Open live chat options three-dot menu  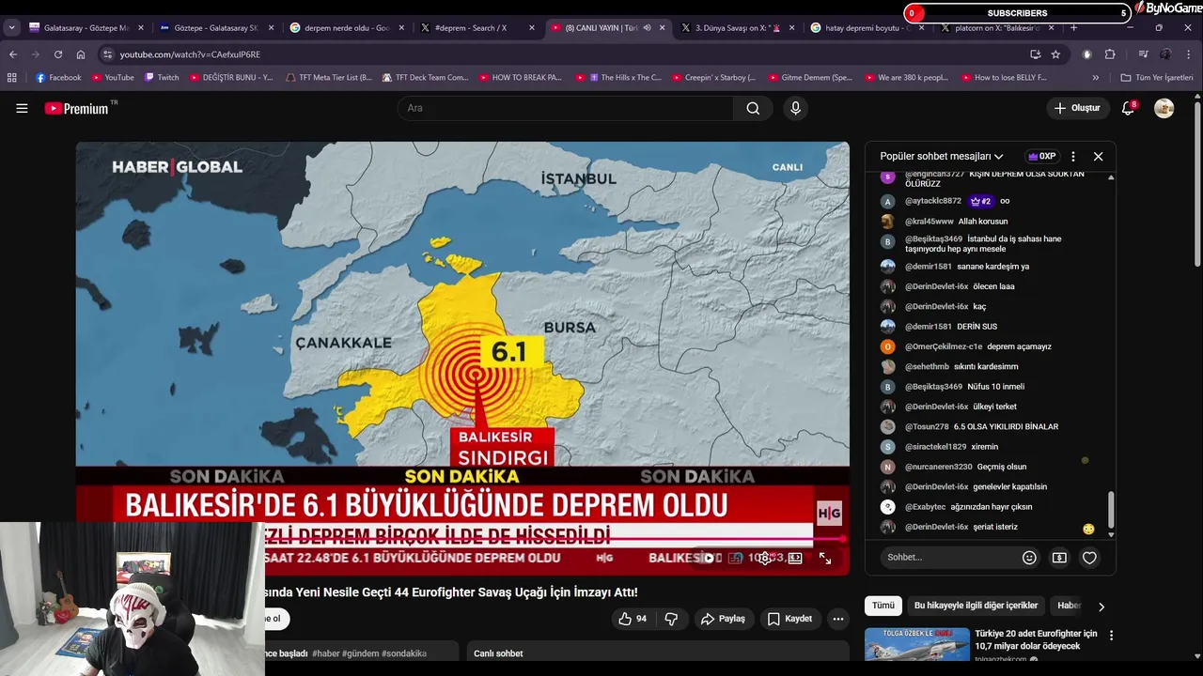[x=1072, y=157]
